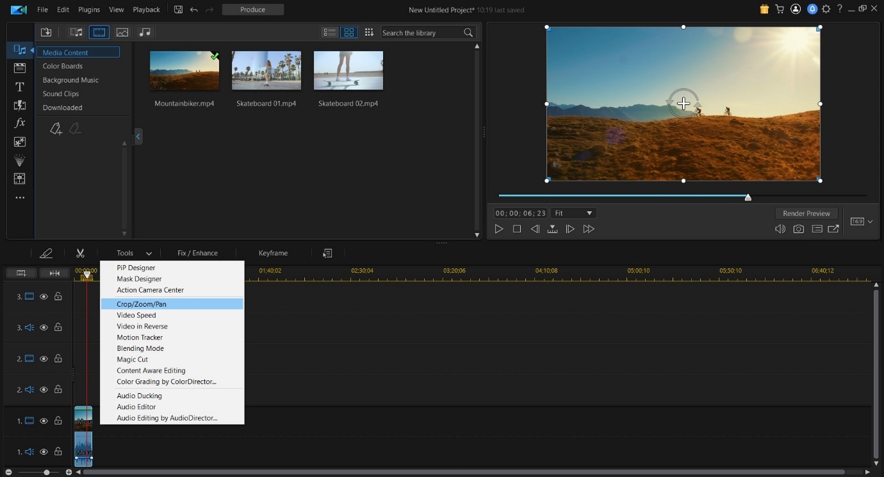Select the Skateboard 01.mp4 thumbnail
This screenshot has width=884, height=477.
(266, 71)
